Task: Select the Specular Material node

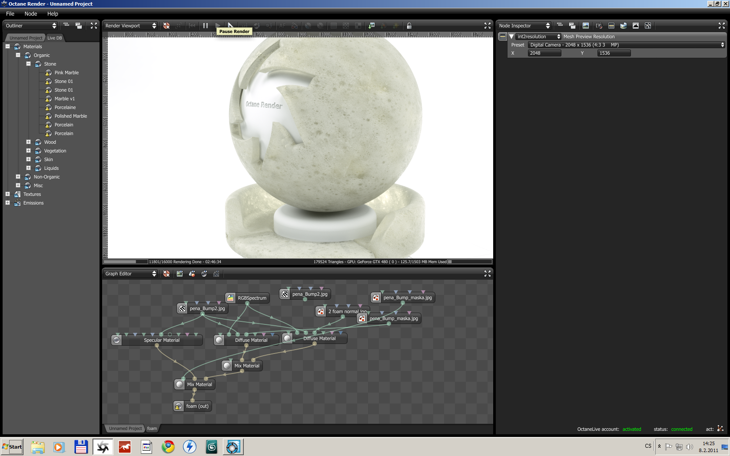Action: click(157, 340)
